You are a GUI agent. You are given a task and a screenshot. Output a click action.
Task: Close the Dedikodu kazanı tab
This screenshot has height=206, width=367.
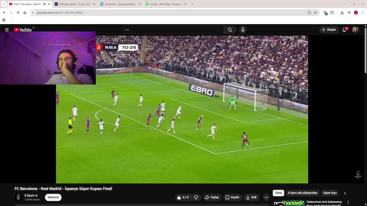pos(94,4)
